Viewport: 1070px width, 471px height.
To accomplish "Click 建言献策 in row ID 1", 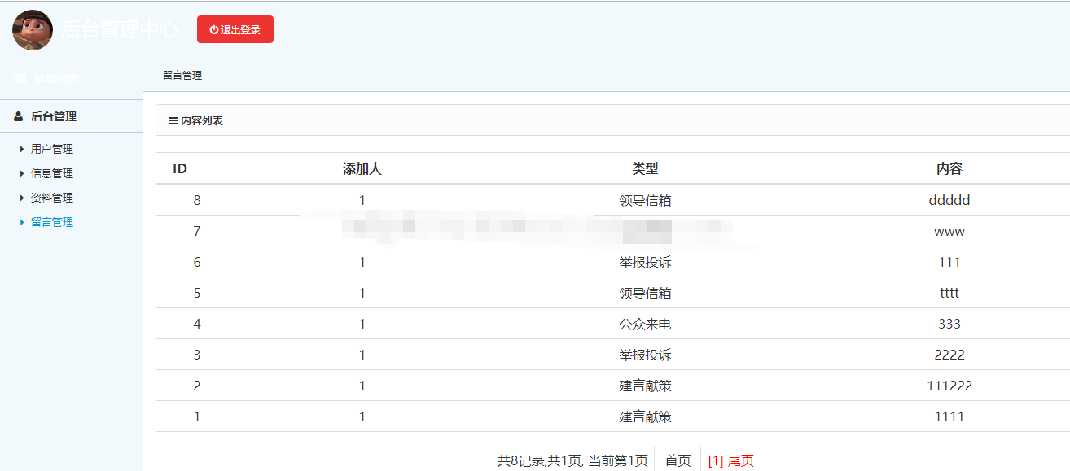I will (x=646, y=416).
